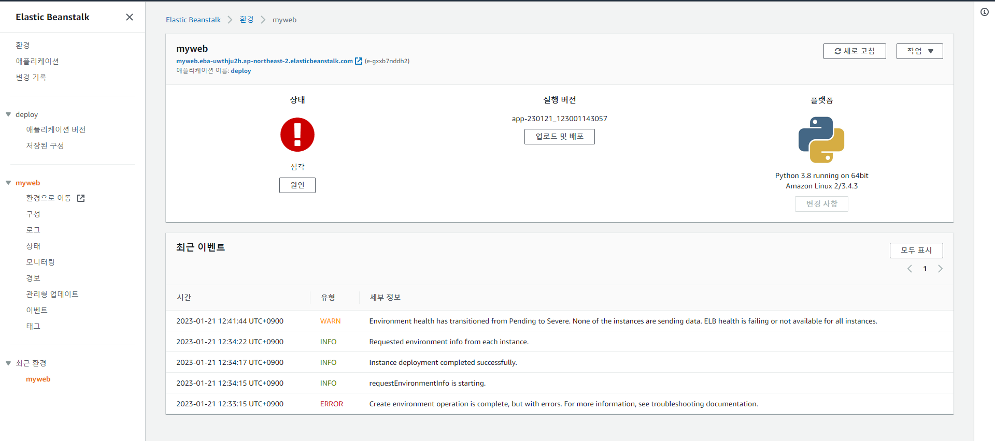
Task: Click Elastic Beanstalk breadcrumb link
Action: tap(193, 20)
